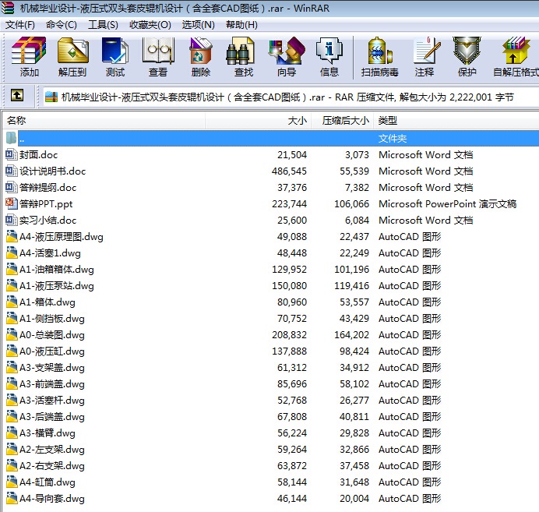Click the Delete (删除) toolbar icon

pos(200,51)
